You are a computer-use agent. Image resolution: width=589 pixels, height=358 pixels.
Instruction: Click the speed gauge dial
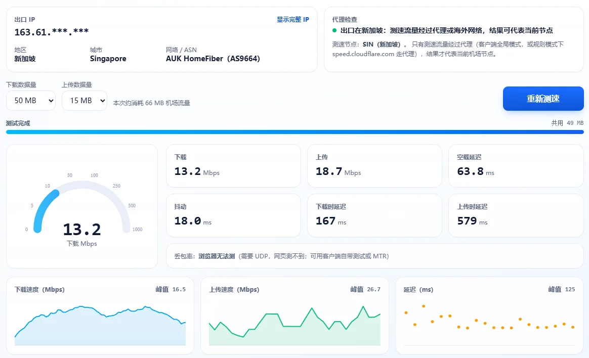(x=82, y=206)
